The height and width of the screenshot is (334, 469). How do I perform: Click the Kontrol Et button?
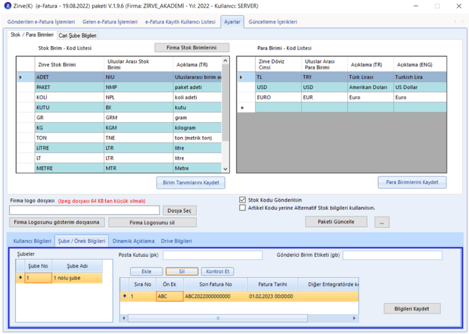click(x=218, y=271)
